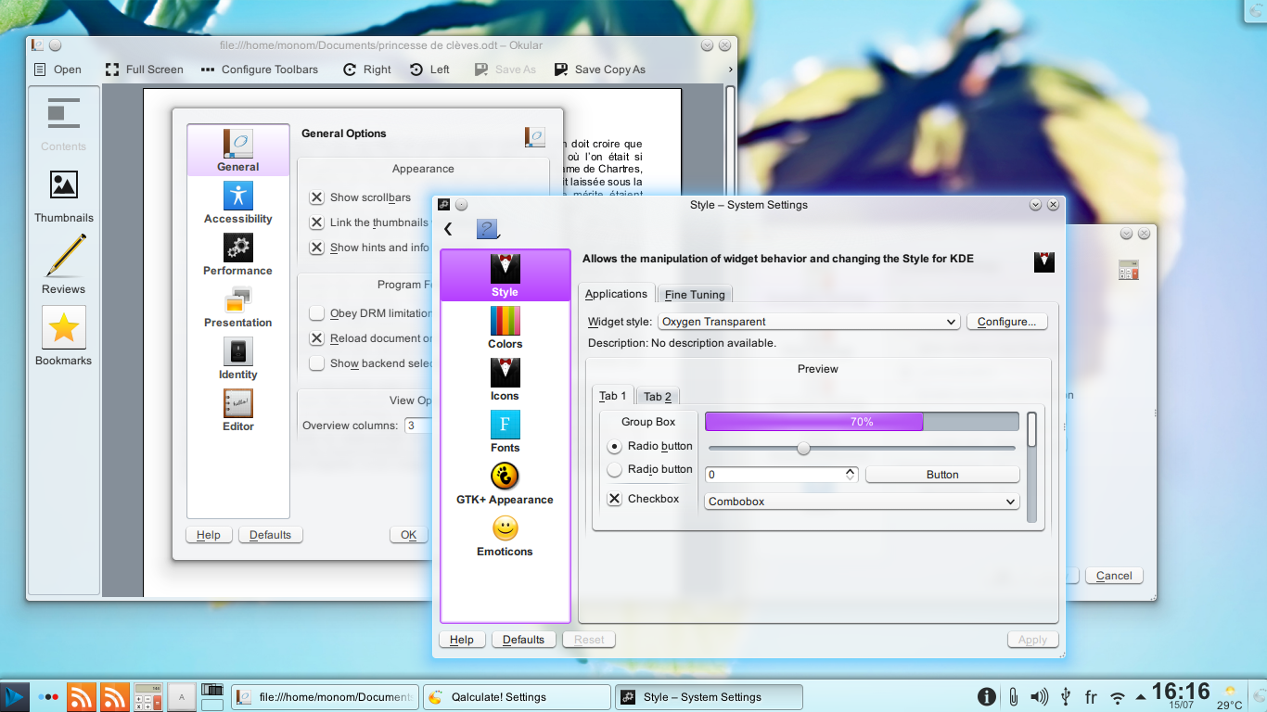Click the help icon beside the back arrow
Image resolution: width=1267 pixels, height=712 pixels.
[x=488, y=229]
